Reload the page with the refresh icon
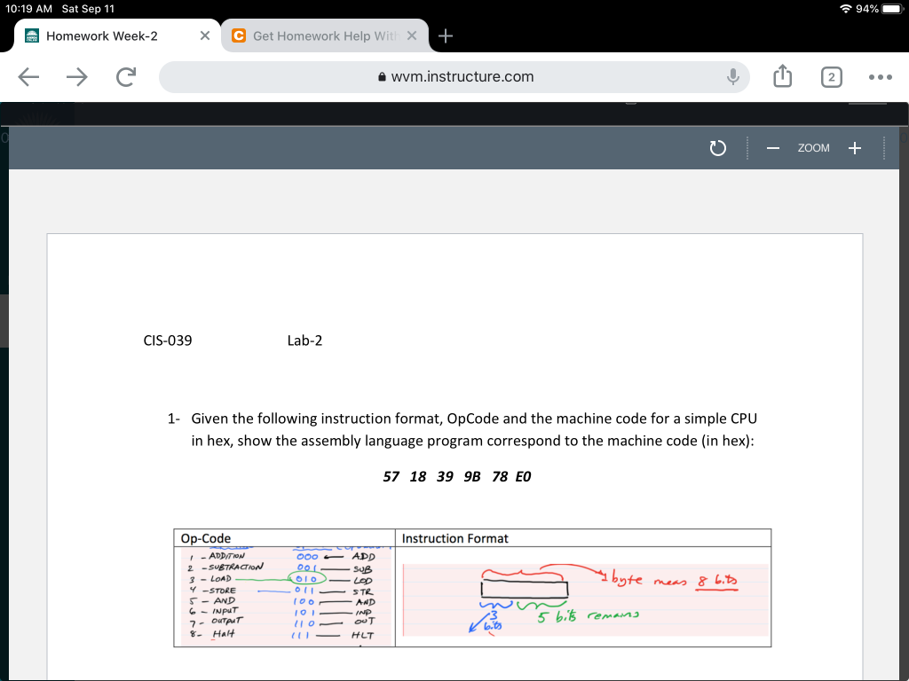909x681 pixels. click(x=126, y=76)
